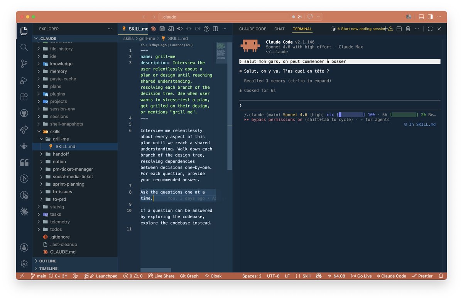Click the editor horizontal scrollbar
Screen dimensions: 463x301
(x=155, y=270)
